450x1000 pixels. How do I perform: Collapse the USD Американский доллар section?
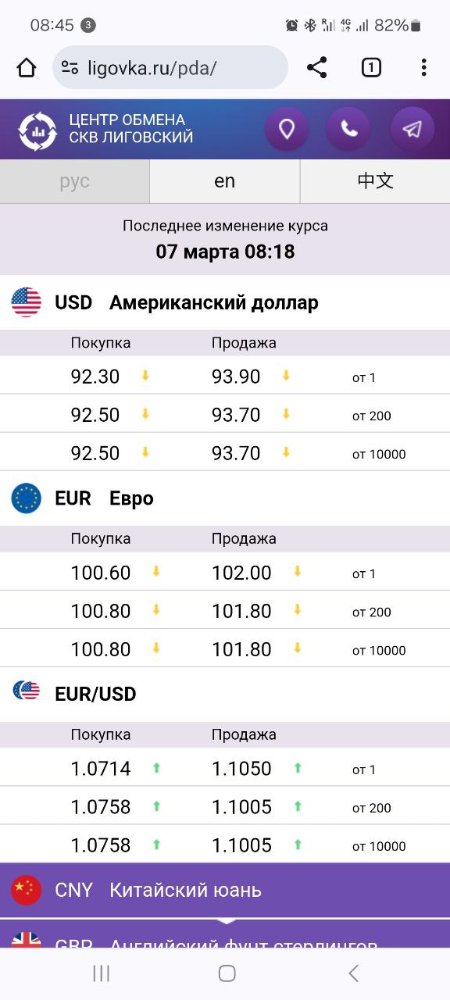(x=225, y=302)
